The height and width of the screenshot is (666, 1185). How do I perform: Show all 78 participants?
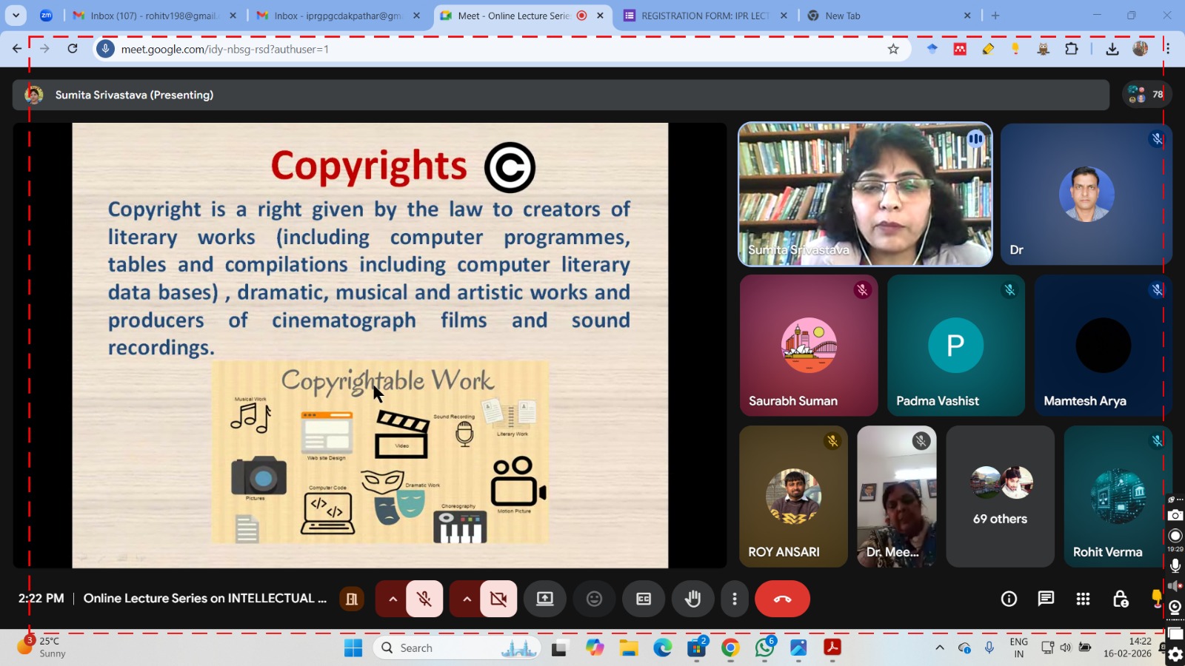(1146, 95)
